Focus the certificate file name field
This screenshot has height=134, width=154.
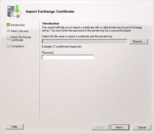pyautogui.click(x=84, y=41)
